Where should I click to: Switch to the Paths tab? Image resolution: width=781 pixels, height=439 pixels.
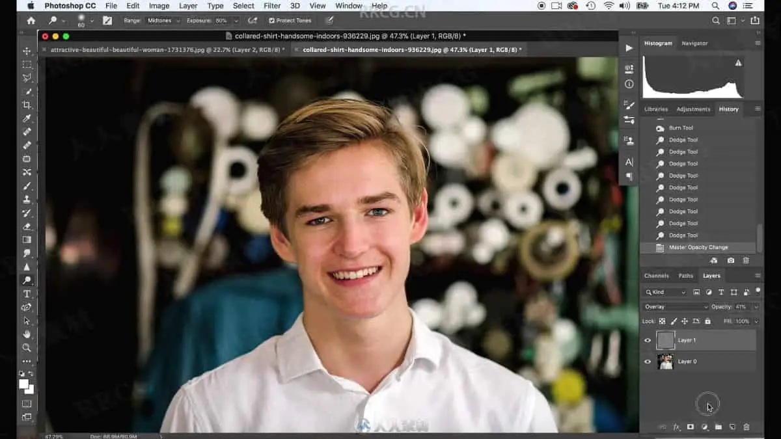point(685,276)
